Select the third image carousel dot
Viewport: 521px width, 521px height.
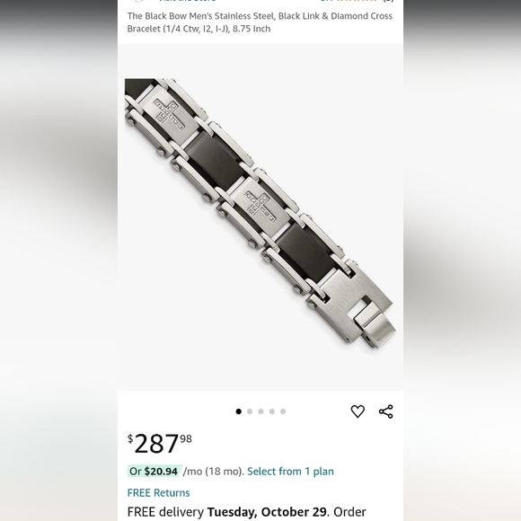click(x=260, y=411)
